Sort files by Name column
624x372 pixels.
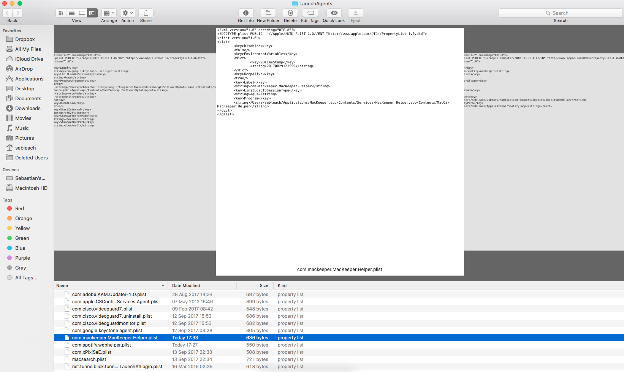click(x=111, y=285)
